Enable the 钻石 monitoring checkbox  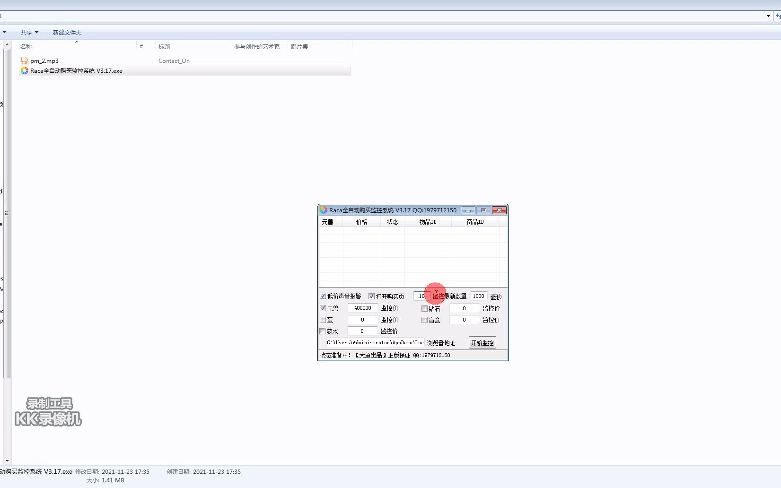[425, 309]
